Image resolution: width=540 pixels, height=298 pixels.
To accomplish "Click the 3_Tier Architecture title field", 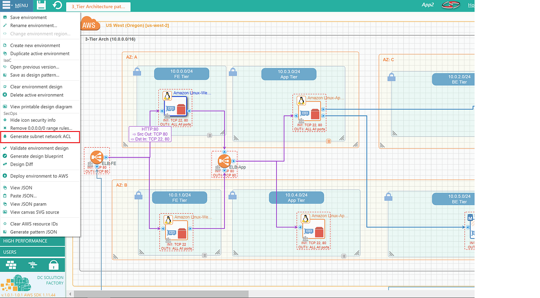I will (98, 7).
